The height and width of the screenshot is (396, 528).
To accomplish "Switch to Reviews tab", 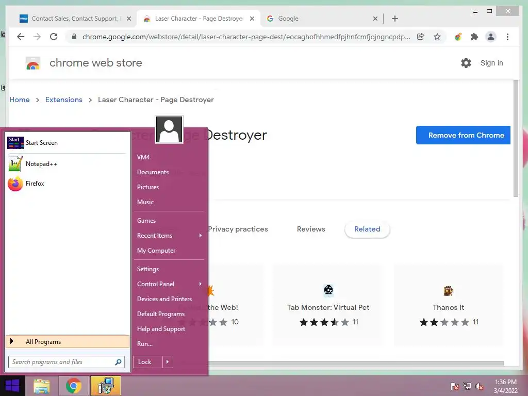I will point(311,229).
